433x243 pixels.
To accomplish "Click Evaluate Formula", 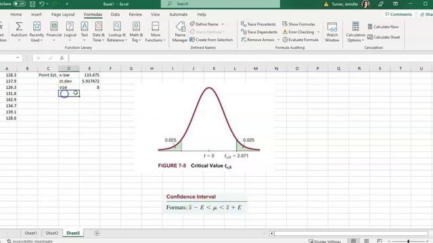I will click(300, 40).
